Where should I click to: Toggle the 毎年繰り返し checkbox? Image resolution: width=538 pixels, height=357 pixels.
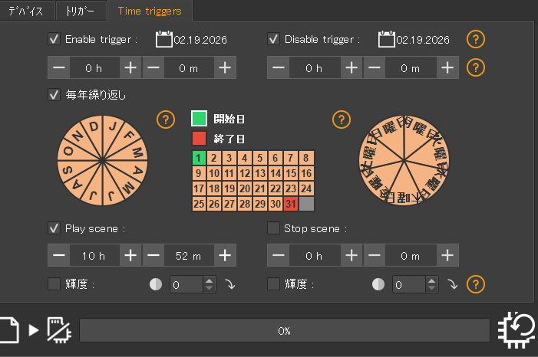[54, 95]
